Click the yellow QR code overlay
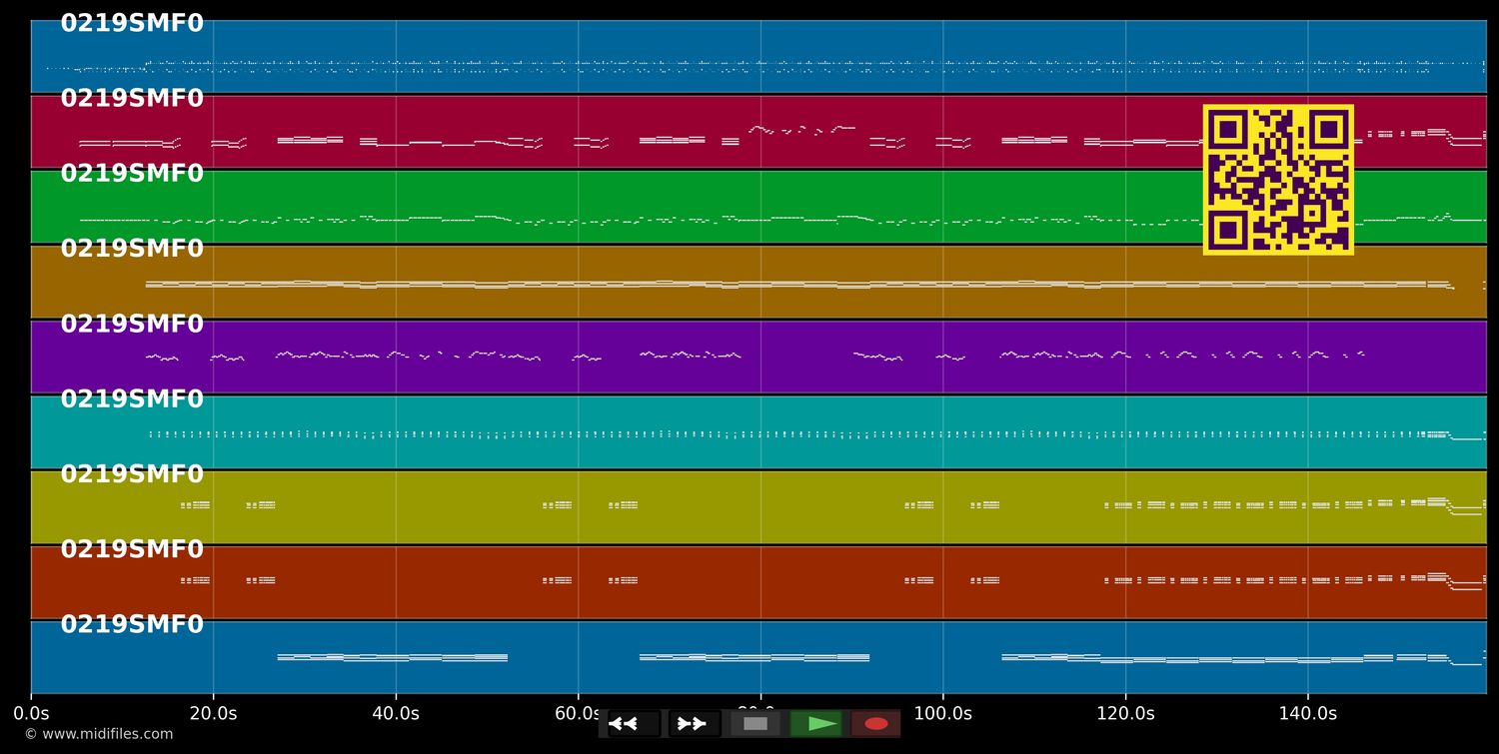The image size is (1499, 754). point(1279,179)
